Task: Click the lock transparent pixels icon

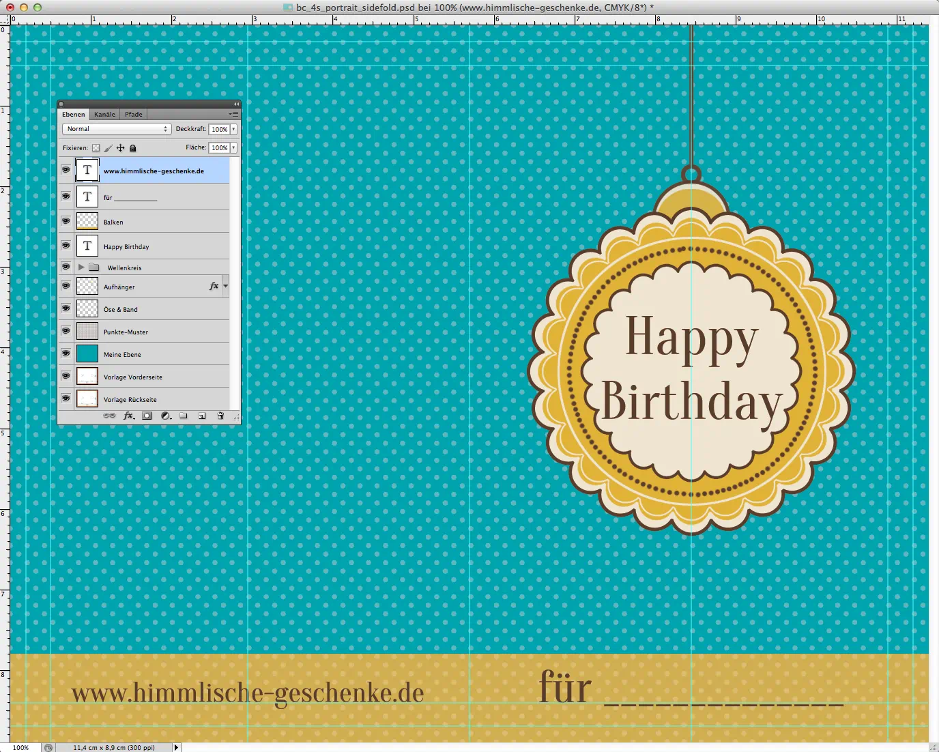Action: [x=96, y=148]
